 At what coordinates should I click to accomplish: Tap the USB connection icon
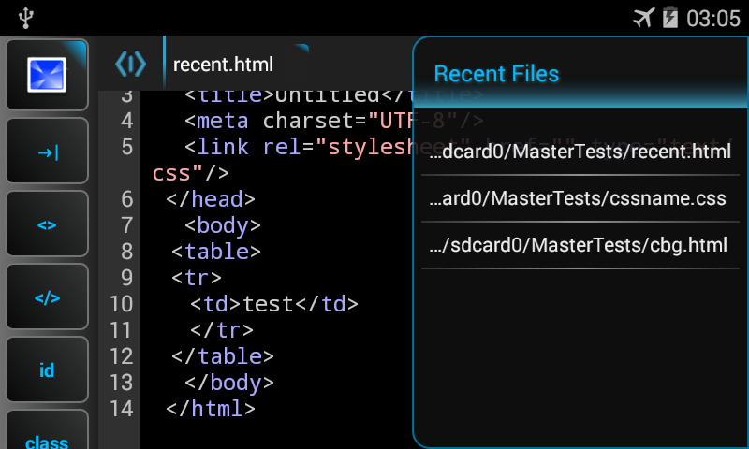(25, 18)
